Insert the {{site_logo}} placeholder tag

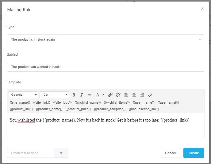pos(62,102)
